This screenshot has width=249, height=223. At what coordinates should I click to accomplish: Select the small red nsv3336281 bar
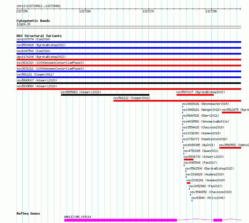(x=189, y=183)
